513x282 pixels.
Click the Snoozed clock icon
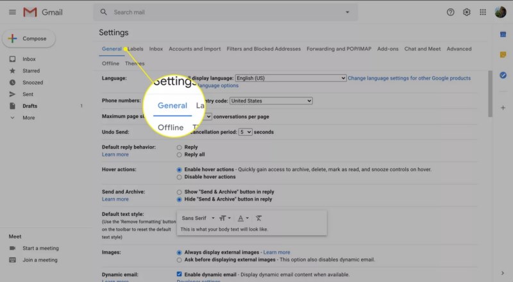[12, 83]
